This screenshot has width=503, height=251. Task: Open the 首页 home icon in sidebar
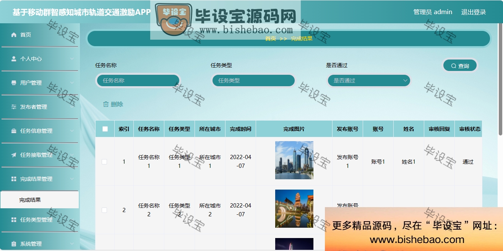point(14,35)
